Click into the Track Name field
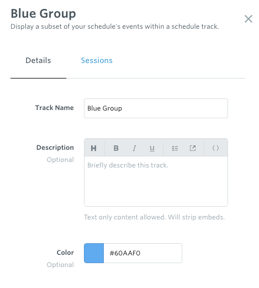Image resolution: width=259 pixels, height=288 pixels. pos(156,108)
